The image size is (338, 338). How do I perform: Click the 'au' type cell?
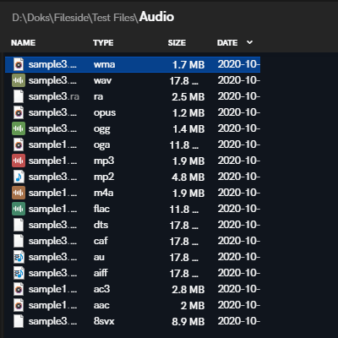pos(99,257)
